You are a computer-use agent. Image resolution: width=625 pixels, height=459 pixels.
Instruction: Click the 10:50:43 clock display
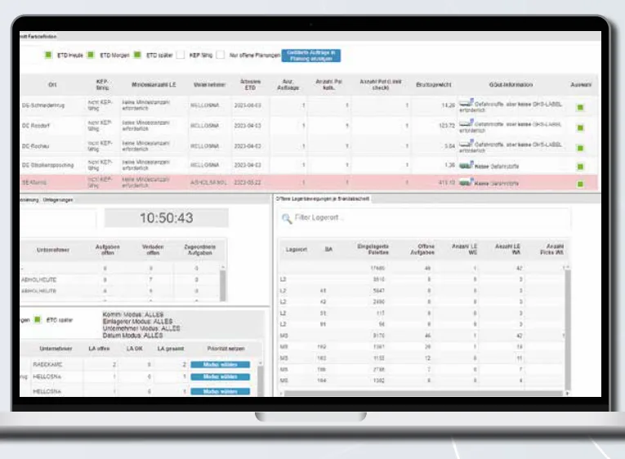pyautogui.click(x=166, y=218)
